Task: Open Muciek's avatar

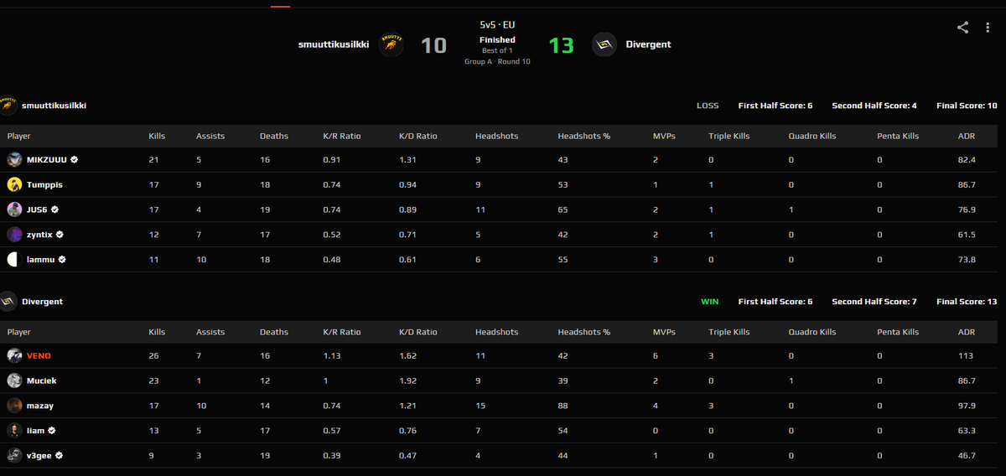Action: coord(14,380)
